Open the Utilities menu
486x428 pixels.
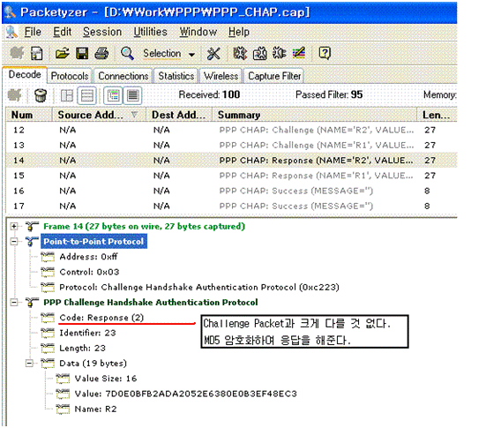pyautogui.click(x=150, y=32)
